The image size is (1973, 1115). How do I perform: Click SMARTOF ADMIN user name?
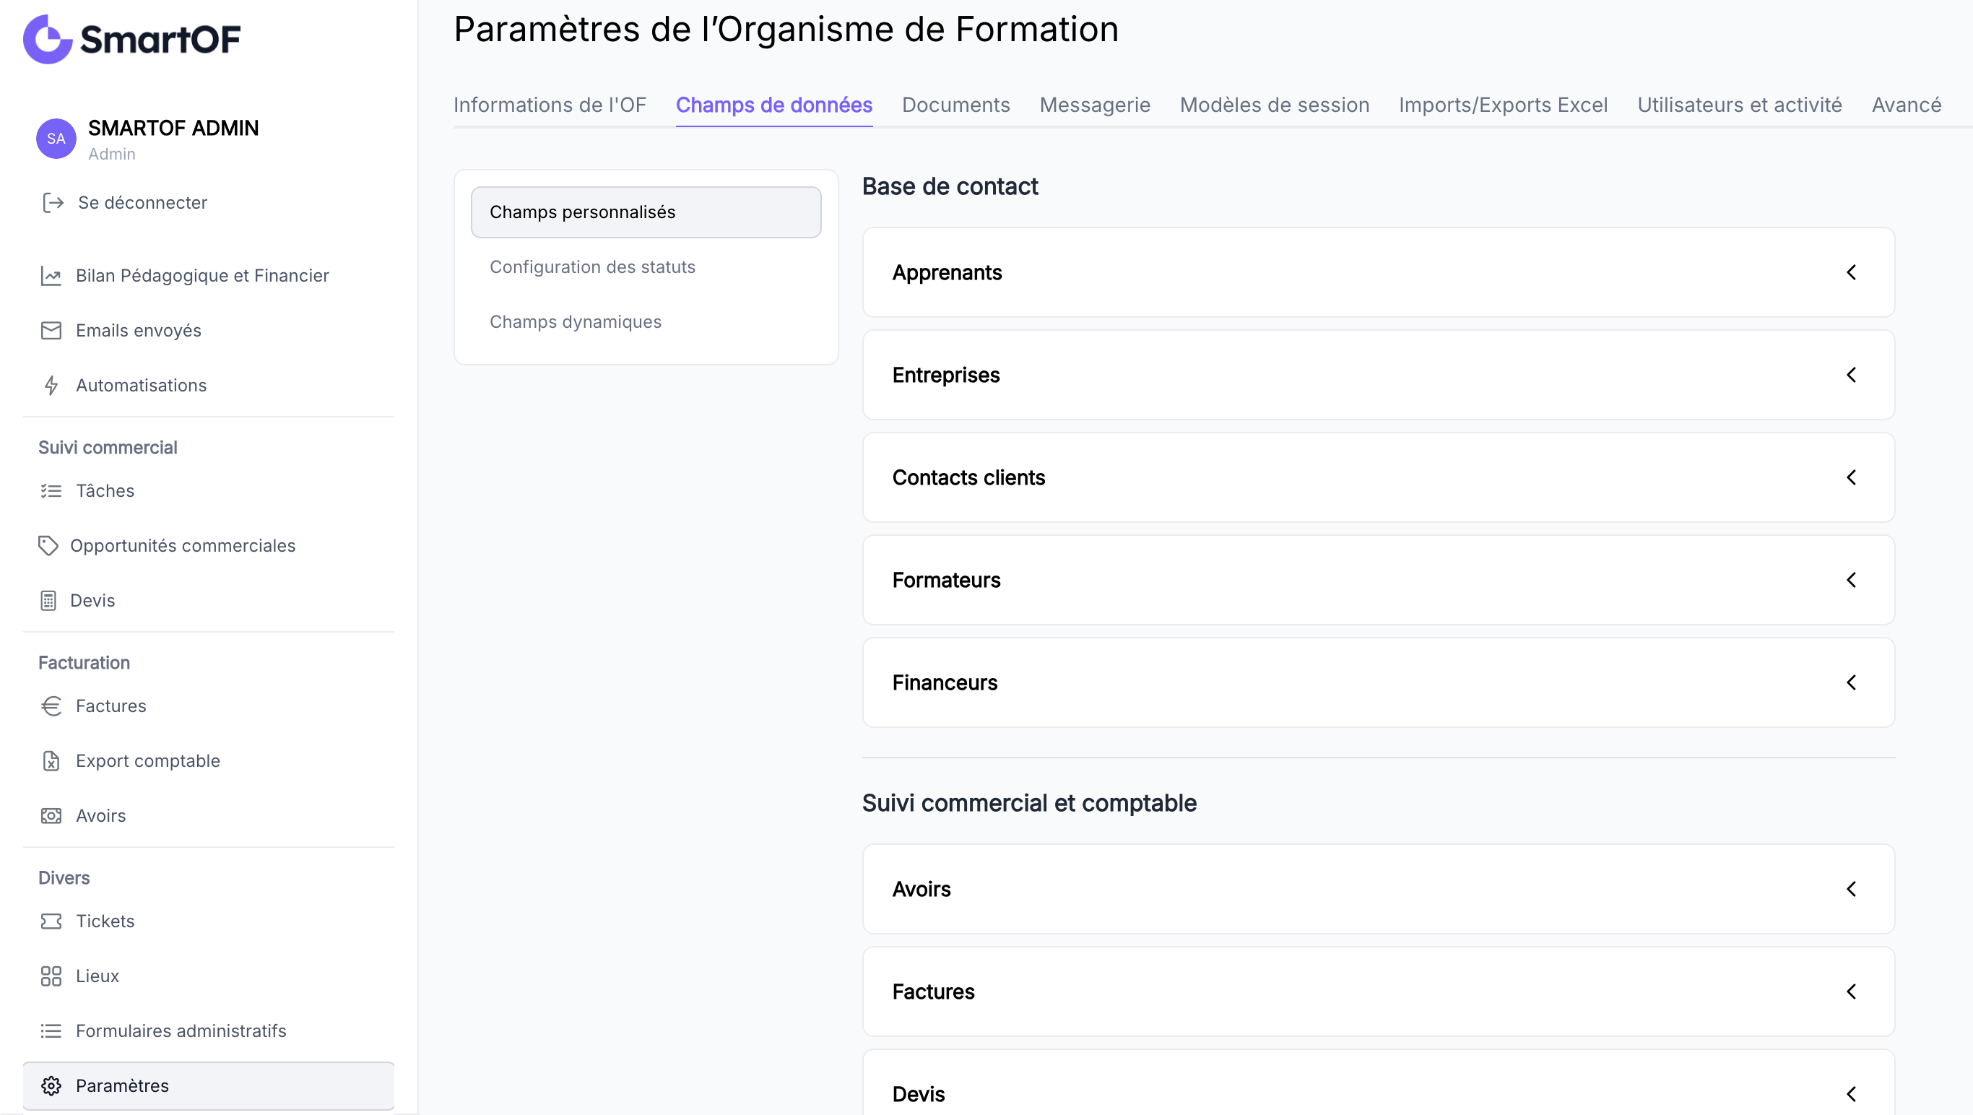pos(173,128)
